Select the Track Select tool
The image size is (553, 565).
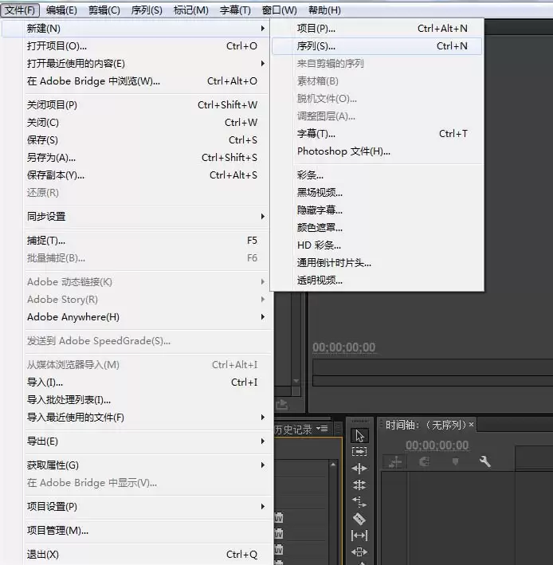point(359,452)
